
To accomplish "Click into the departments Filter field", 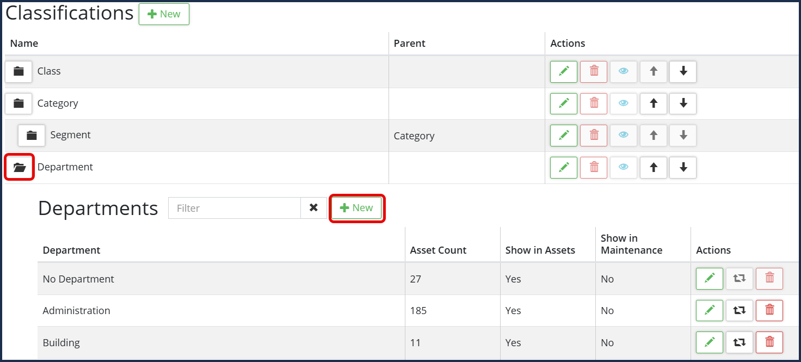I will [234, 208].
